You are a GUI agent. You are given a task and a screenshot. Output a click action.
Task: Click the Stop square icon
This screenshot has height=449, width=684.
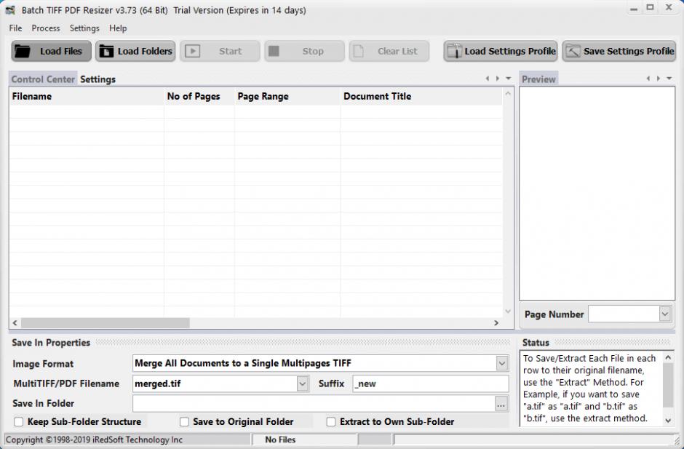274,51
